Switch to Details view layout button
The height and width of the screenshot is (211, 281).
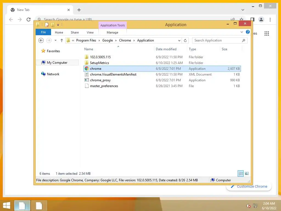coord(240,174)
